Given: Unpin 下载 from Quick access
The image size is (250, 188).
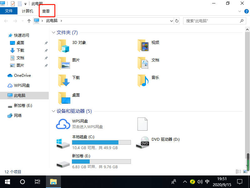Looking at the screenshot, I should (46, 50).
